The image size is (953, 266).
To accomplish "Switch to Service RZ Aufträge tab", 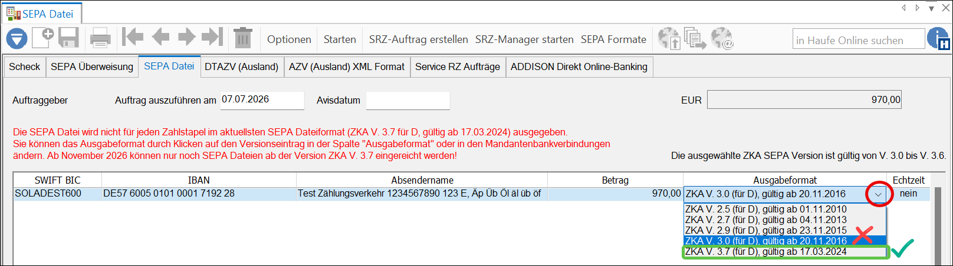I will pyautogui.click(x=458, y=66).
